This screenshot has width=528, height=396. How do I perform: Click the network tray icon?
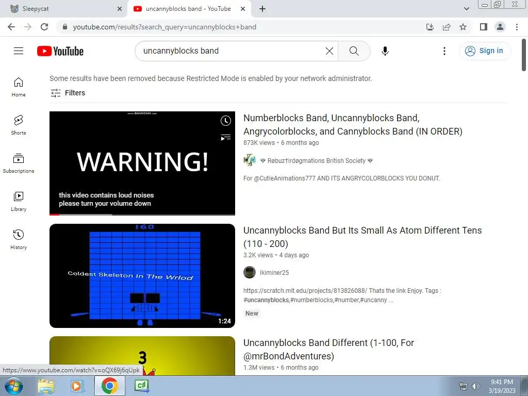pos(464,386)
